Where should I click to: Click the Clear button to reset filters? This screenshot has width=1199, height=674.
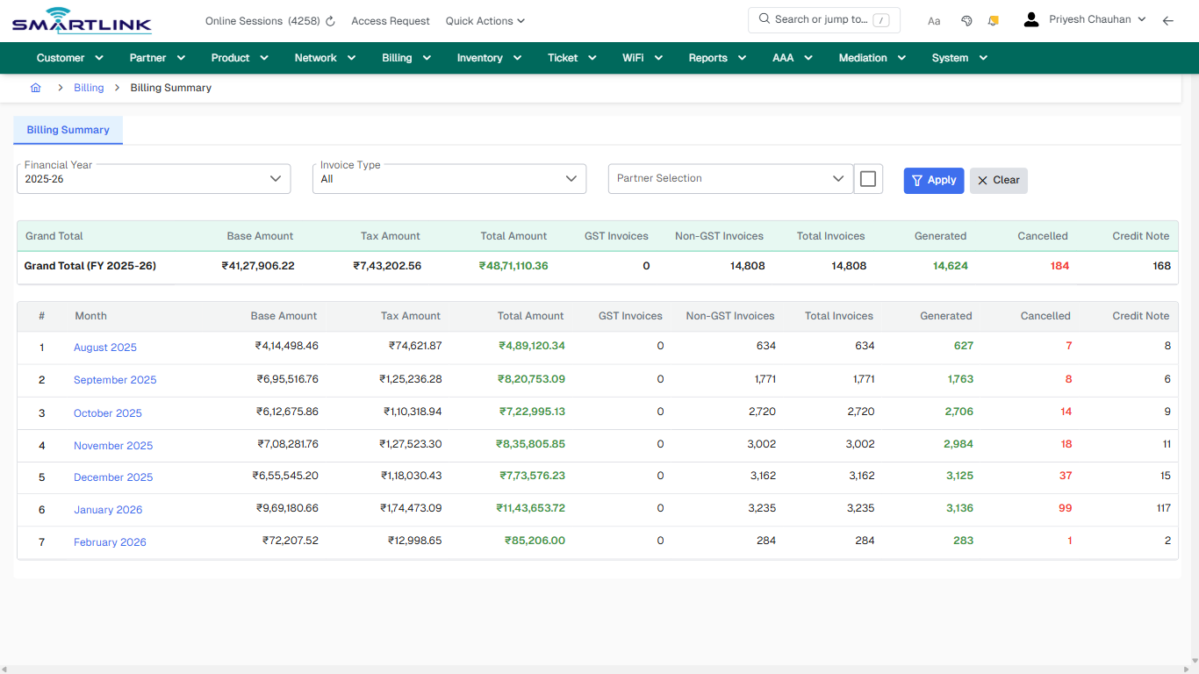point(998,180)
